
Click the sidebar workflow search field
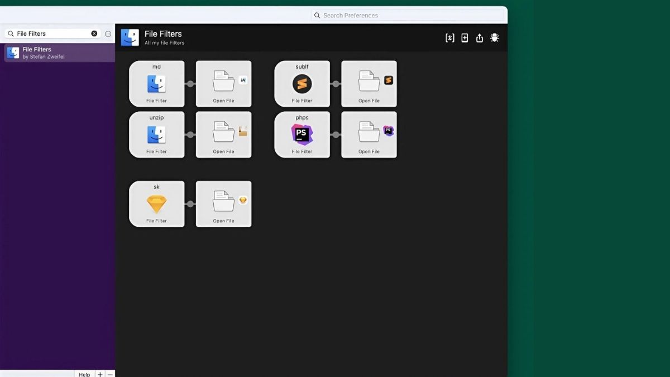point(52,34)
